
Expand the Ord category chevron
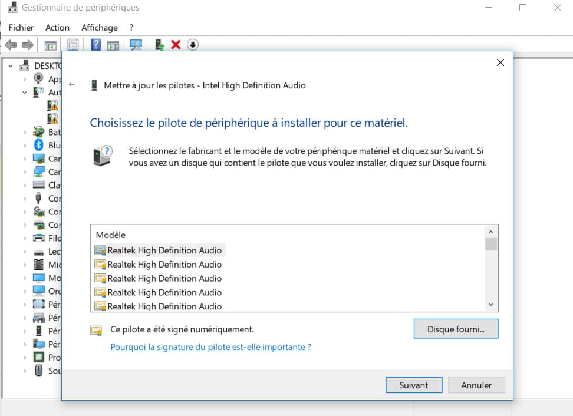25,292
